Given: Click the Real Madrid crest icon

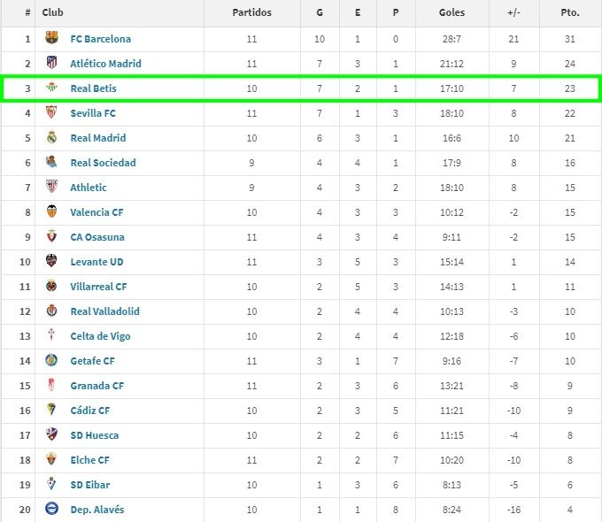Looking at the screenshot, I should click(x=51, y=138).
